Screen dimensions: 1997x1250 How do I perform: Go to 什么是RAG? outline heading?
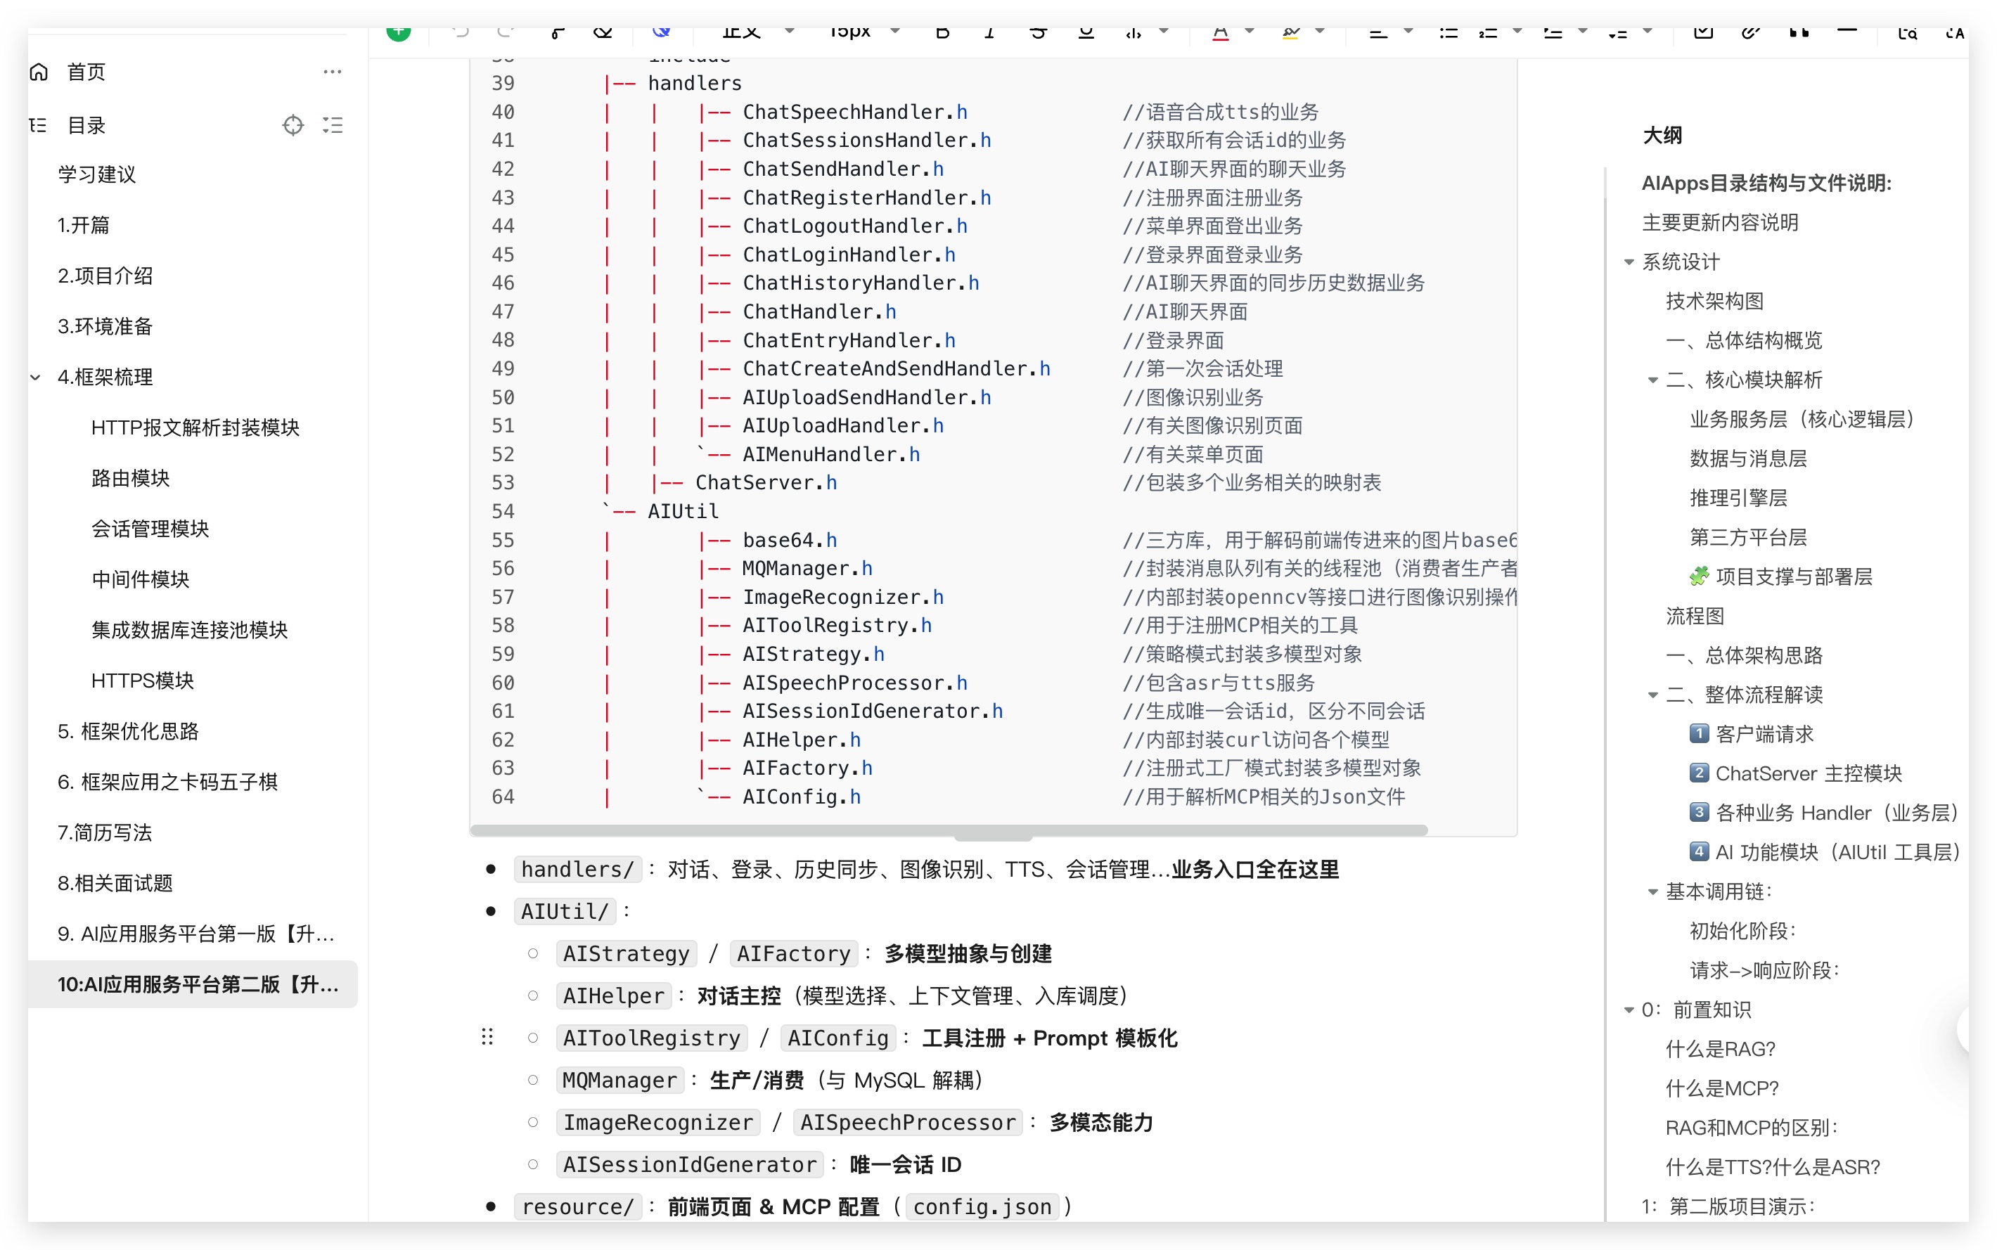point(1719,1049)
